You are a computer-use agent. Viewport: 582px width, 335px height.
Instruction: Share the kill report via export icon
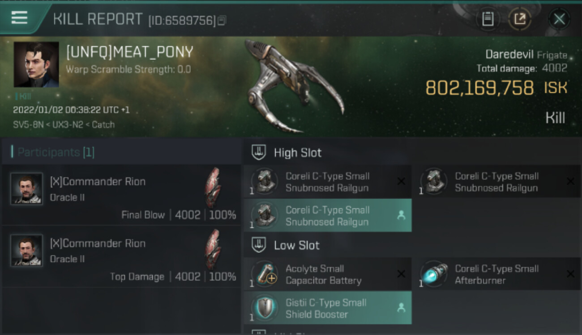(x=520, y=19)
